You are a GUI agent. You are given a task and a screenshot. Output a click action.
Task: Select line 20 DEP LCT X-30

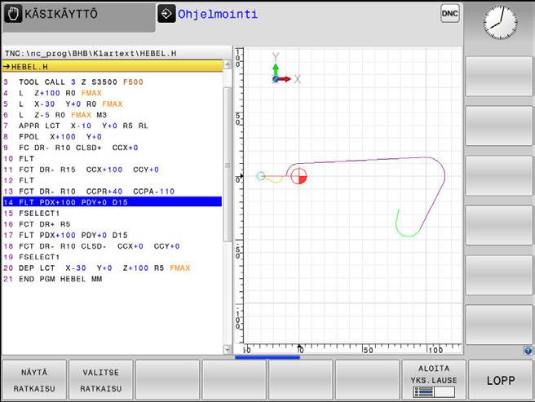(113, 268)
